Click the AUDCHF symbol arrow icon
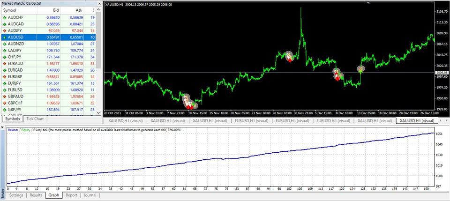450x201 pixels. coord(5,17)
